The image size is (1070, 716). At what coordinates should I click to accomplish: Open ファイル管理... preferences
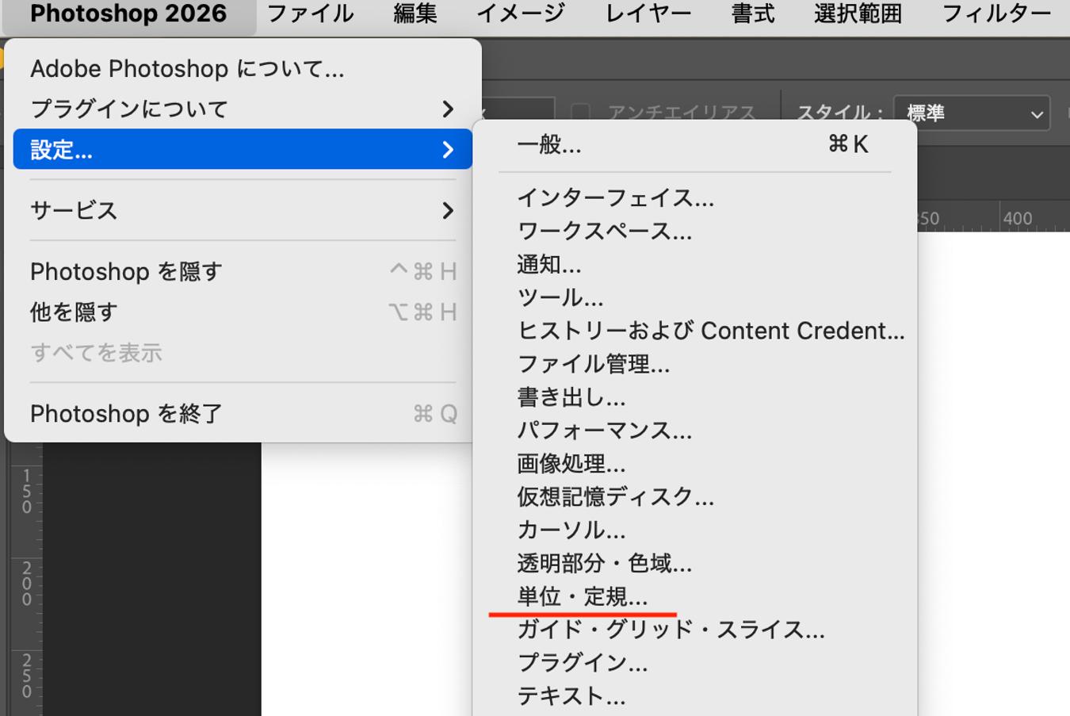click(694, 364)
